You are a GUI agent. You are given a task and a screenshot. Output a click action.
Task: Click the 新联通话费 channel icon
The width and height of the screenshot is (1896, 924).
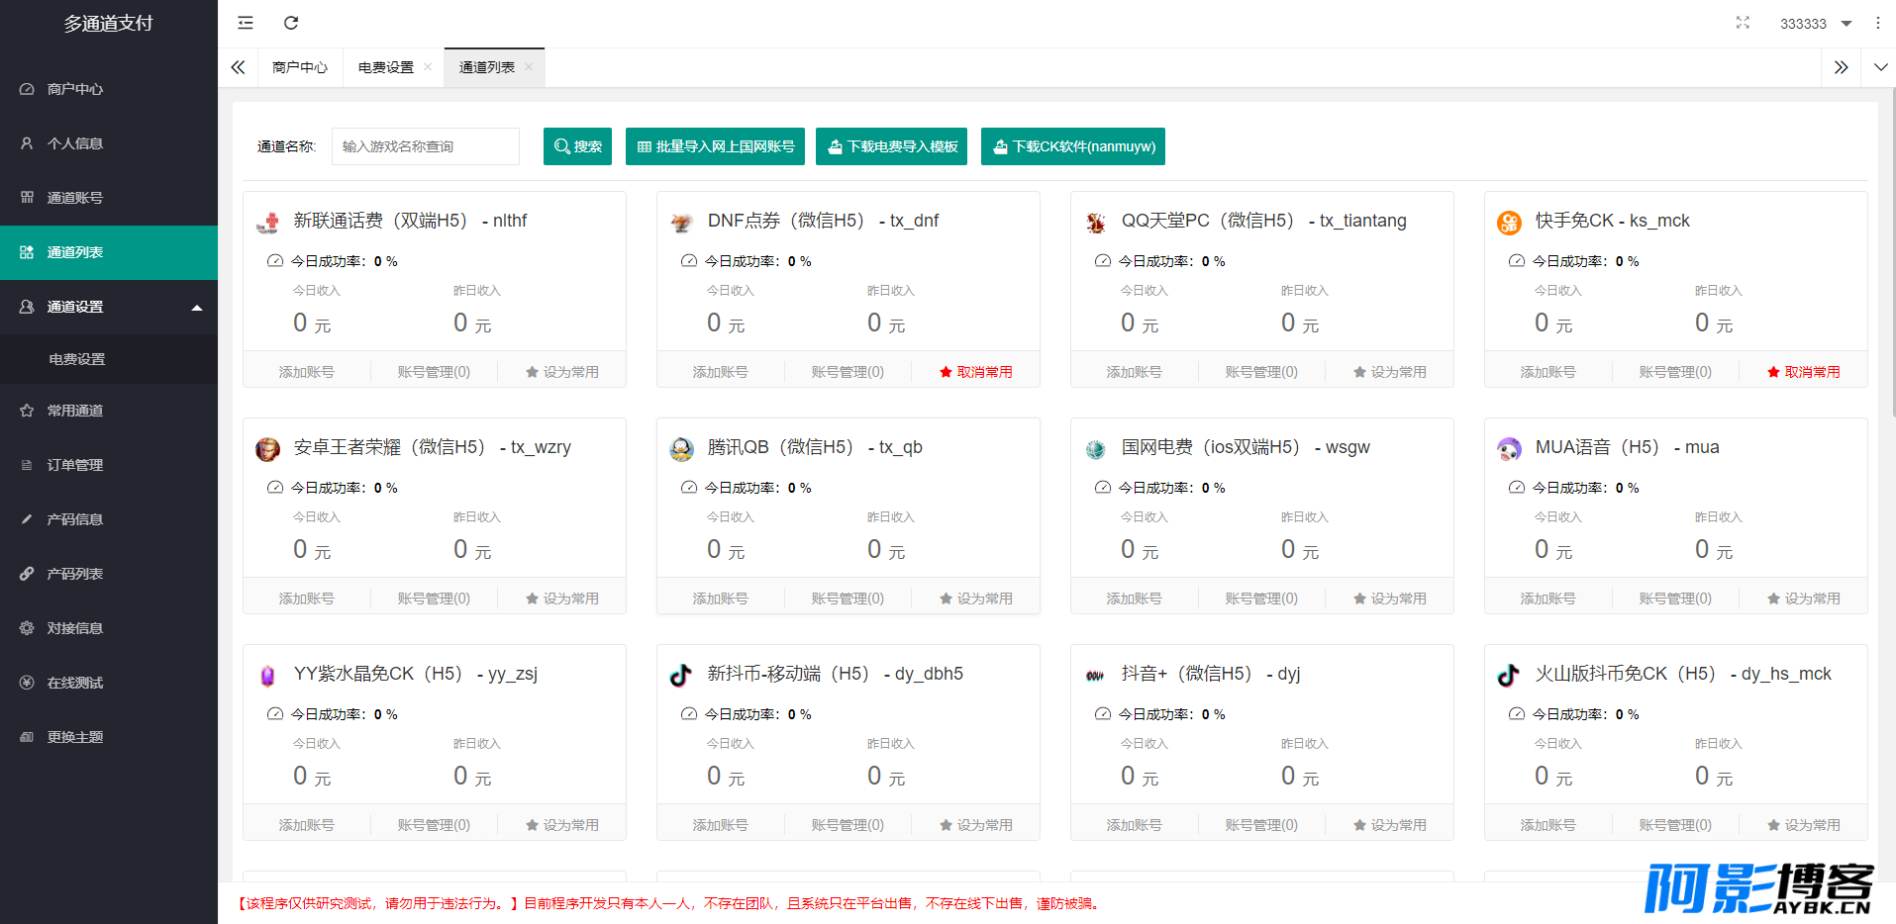coord(267,223)
